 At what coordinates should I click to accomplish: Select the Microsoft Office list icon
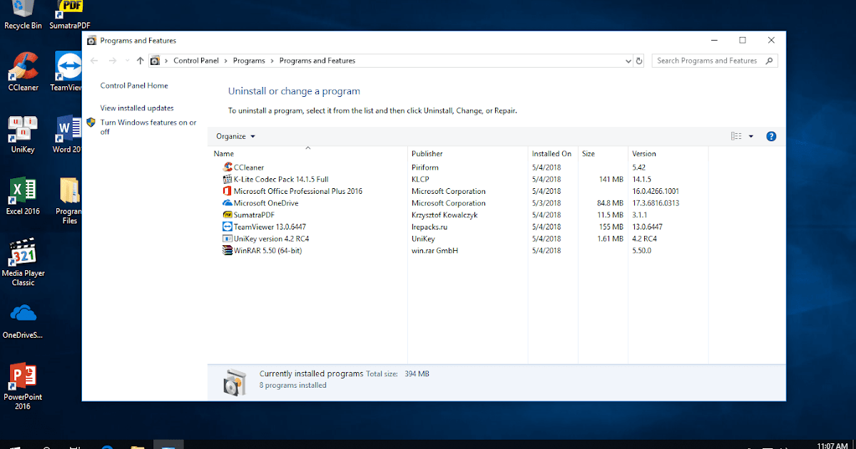[228, 191]
